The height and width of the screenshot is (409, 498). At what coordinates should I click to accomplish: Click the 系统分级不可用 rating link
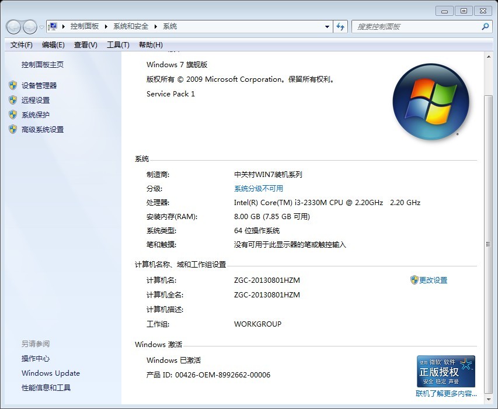pyautogui.click(x=259, y=189)
